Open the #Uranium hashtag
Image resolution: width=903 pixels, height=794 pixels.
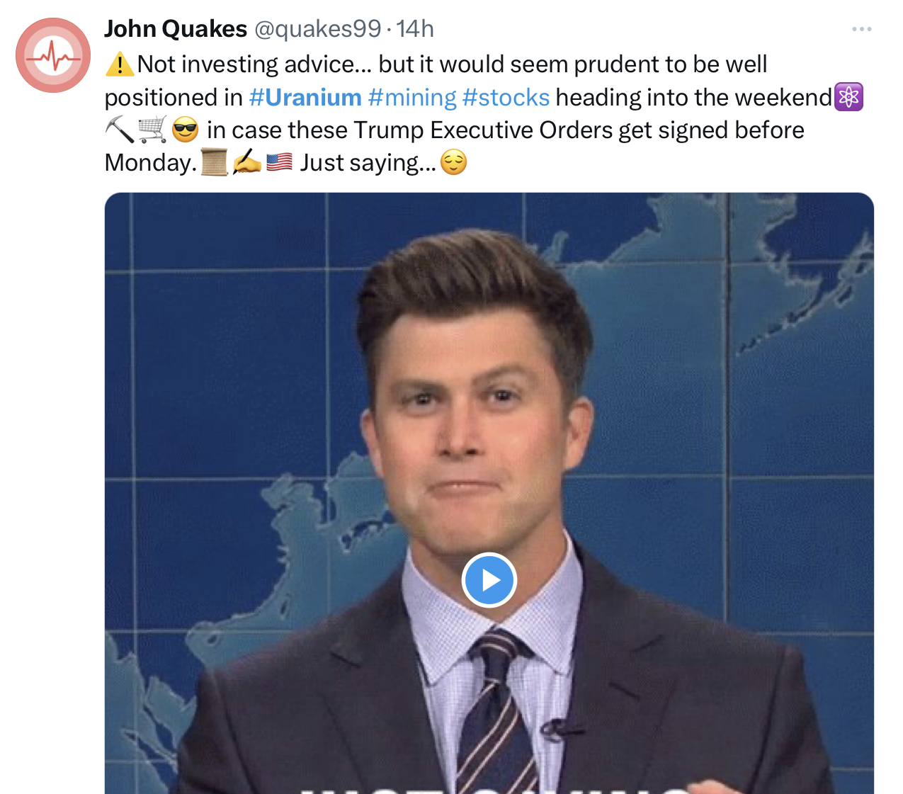tap(305, 97)
